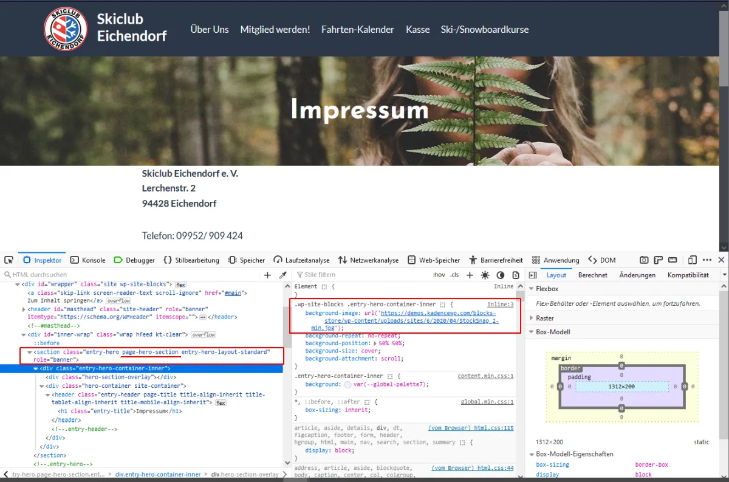The width and height of the screenshot is (729, 482).
Task: Open the Änderungen sidebar tab
Action: tap(637, 275)
